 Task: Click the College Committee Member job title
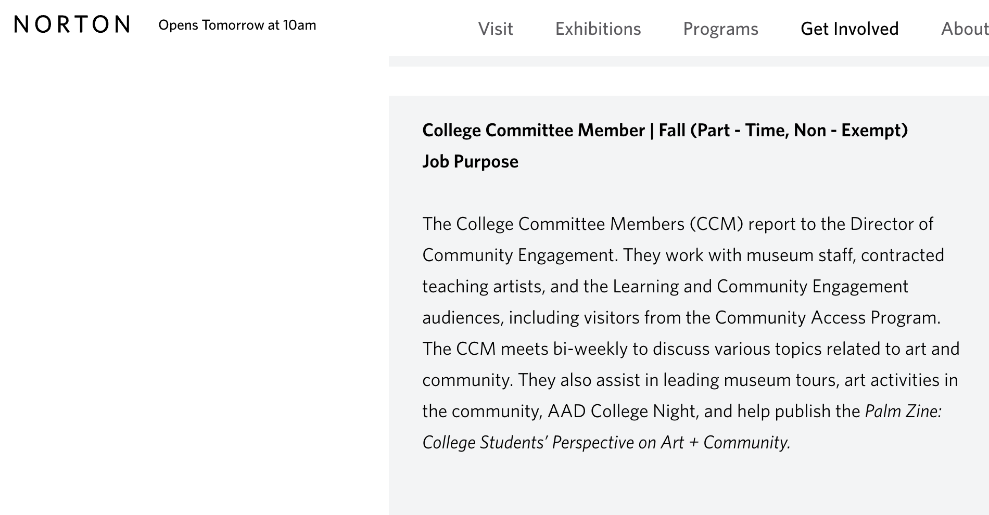point(533,130)
